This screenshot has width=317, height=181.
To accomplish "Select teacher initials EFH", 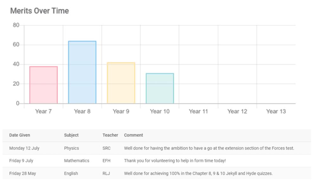I will 107,161.
